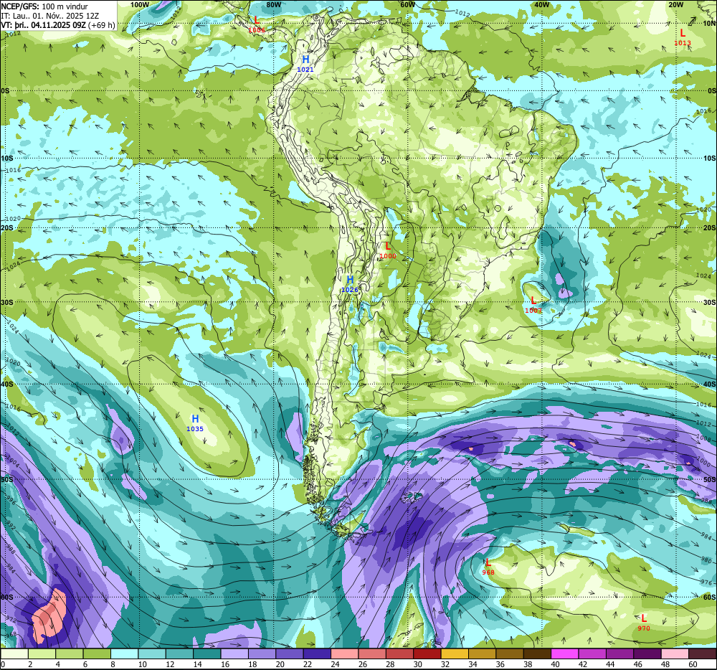Click the 80W longitude label

pos(273,4)
